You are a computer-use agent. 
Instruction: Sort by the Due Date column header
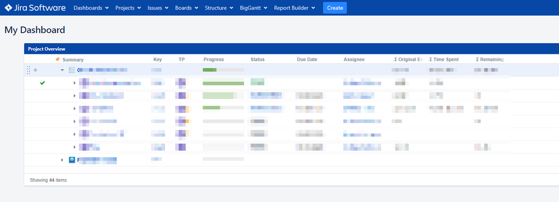[x=307, y=59]
